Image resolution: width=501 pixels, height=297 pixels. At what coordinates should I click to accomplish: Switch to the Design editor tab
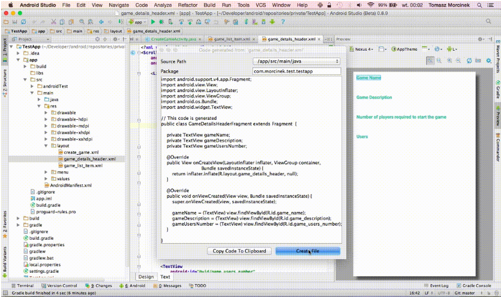pos(146,277)
